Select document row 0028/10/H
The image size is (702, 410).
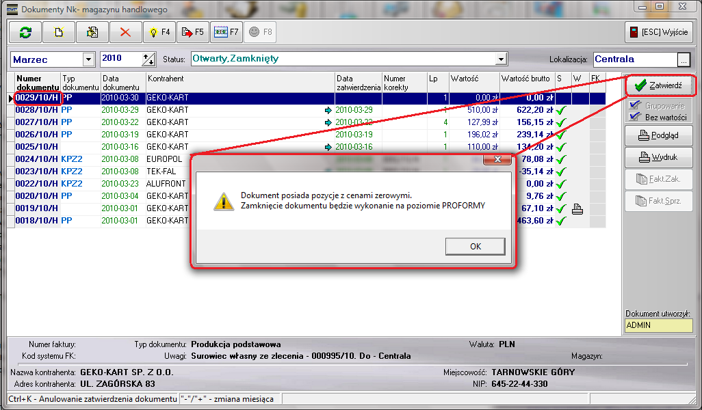click(x=37, y=110)
